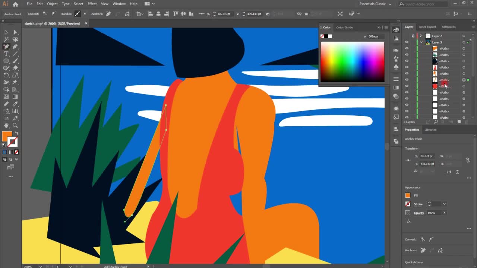Open the File menu
The image size is (477, 268).
(x=29, y=4)
